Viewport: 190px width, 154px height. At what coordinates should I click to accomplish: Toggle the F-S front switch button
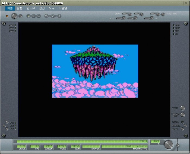tap(7, 122)
